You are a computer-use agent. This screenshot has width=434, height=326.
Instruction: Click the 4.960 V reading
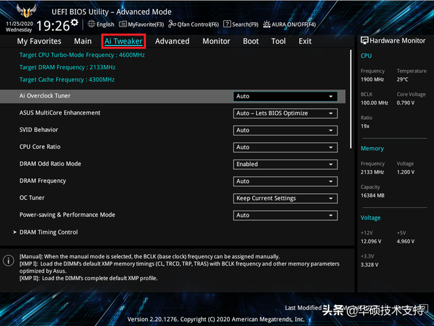point(406,241)
